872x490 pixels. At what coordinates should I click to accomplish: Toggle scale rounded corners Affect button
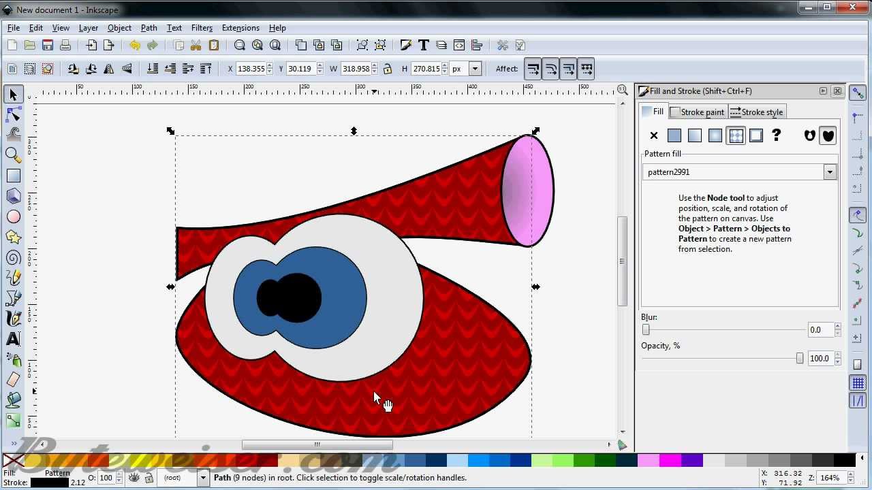(550, 69)
